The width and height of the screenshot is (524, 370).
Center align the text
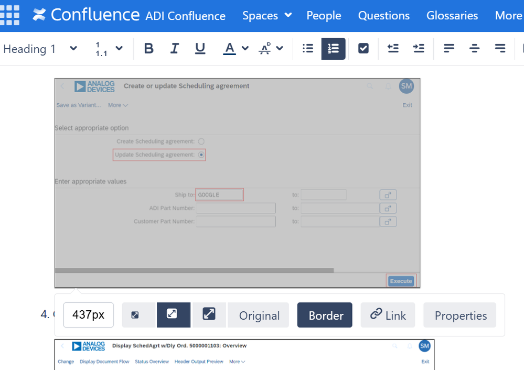pos(474,49)
